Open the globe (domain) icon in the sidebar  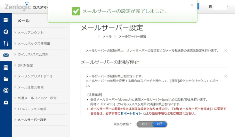[x=6, y=32]
